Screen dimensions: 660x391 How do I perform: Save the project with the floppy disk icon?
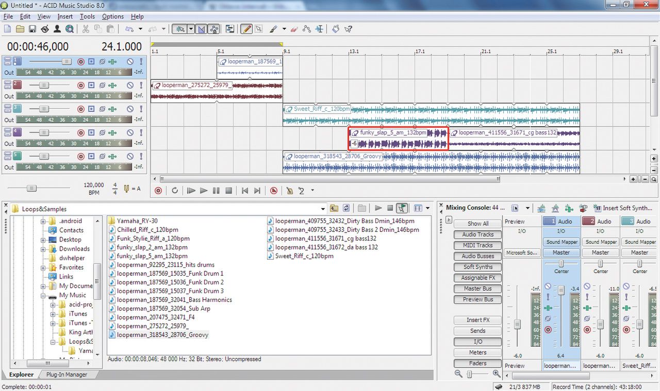click(x=32, y=29)
